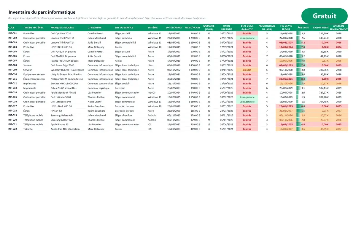
Task: Select the UTILISATEUR column header
Action: point(94,28)
